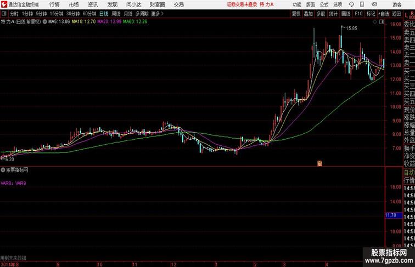The width and height of the screenshot is (415, 267).
Task: Click the 游客 guest account label
Action: point(397,4)
